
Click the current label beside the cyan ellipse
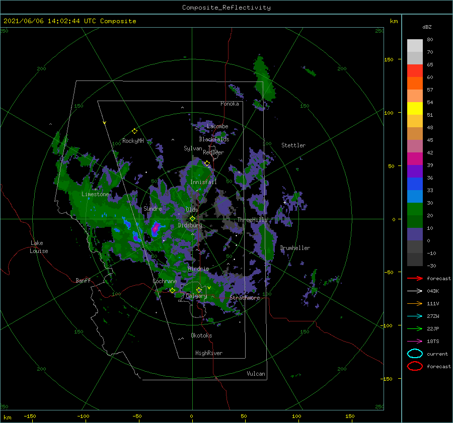437,354
